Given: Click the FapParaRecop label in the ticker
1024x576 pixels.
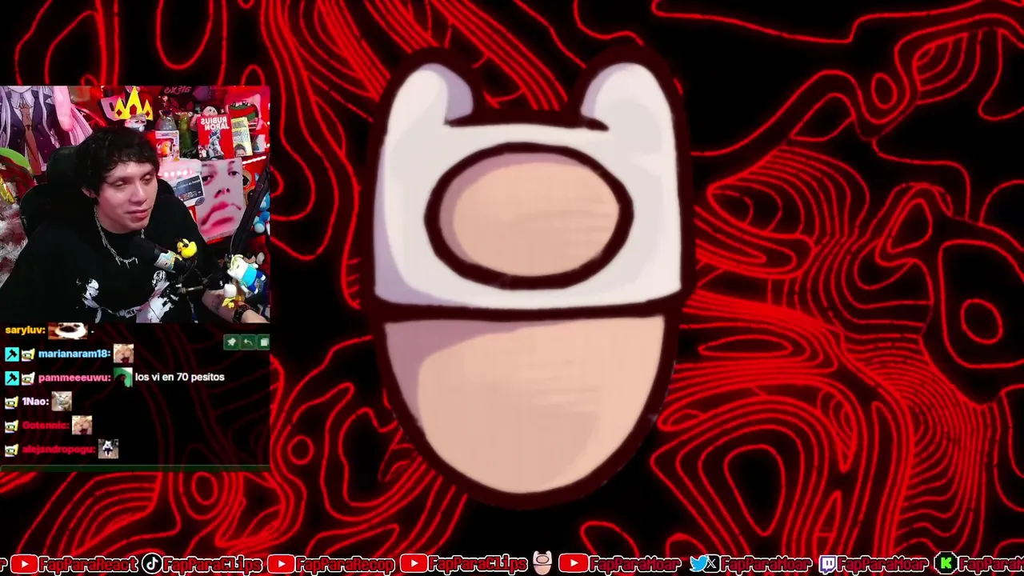Looking at the screenshot, I should (x=345, y=565).
